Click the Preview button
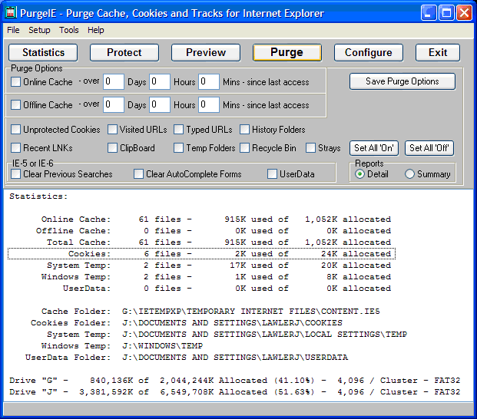Viewport: 477px width, 419px height. click(206, 52)
